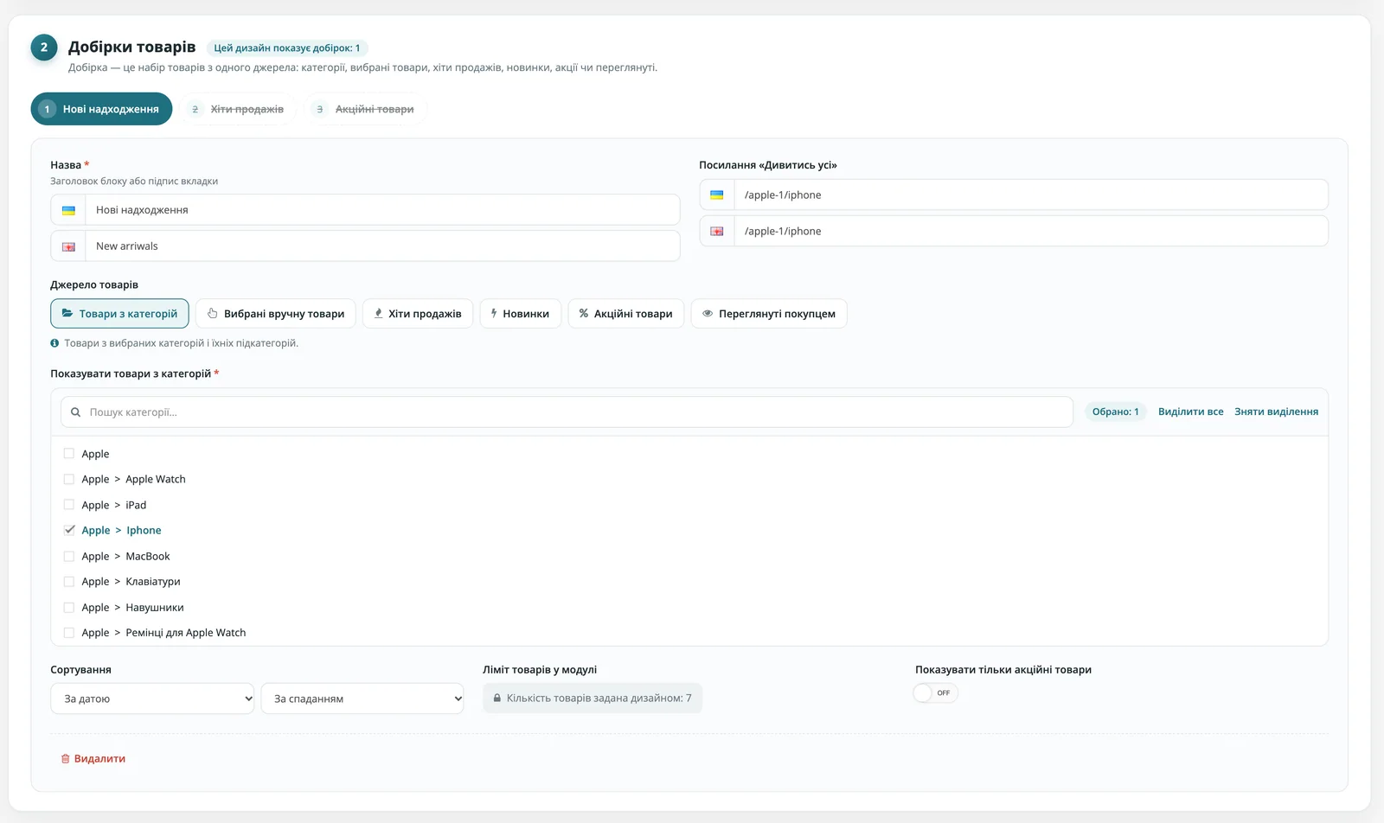Click the Ukrainian flag beside Нові надходження field
The image size is (1384, 823).
coord(68,210)
